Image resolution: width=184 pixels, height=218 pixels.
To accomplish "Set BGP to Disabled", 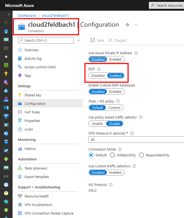I will (x=98, y=76).
